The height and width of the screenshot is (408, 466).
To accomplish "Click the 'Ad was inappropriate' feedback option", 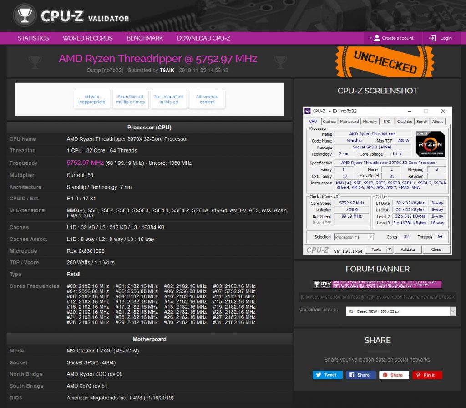I will tap(91, 99).
